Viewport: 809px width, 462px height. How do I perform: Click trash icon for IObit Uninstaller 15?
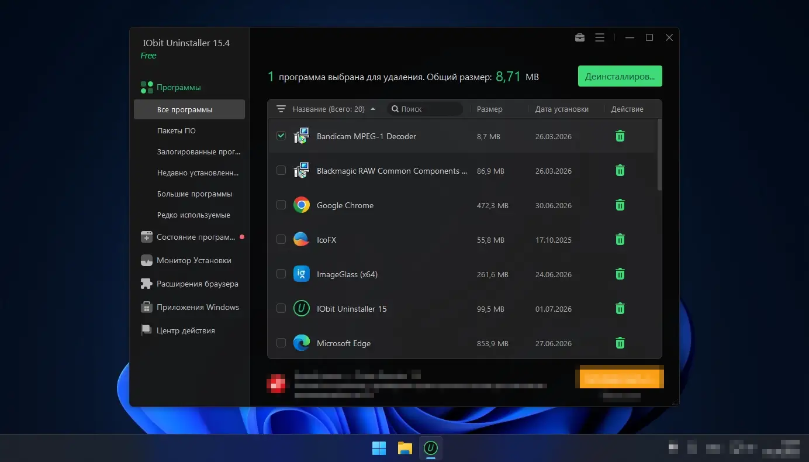[x=620, y=309]
